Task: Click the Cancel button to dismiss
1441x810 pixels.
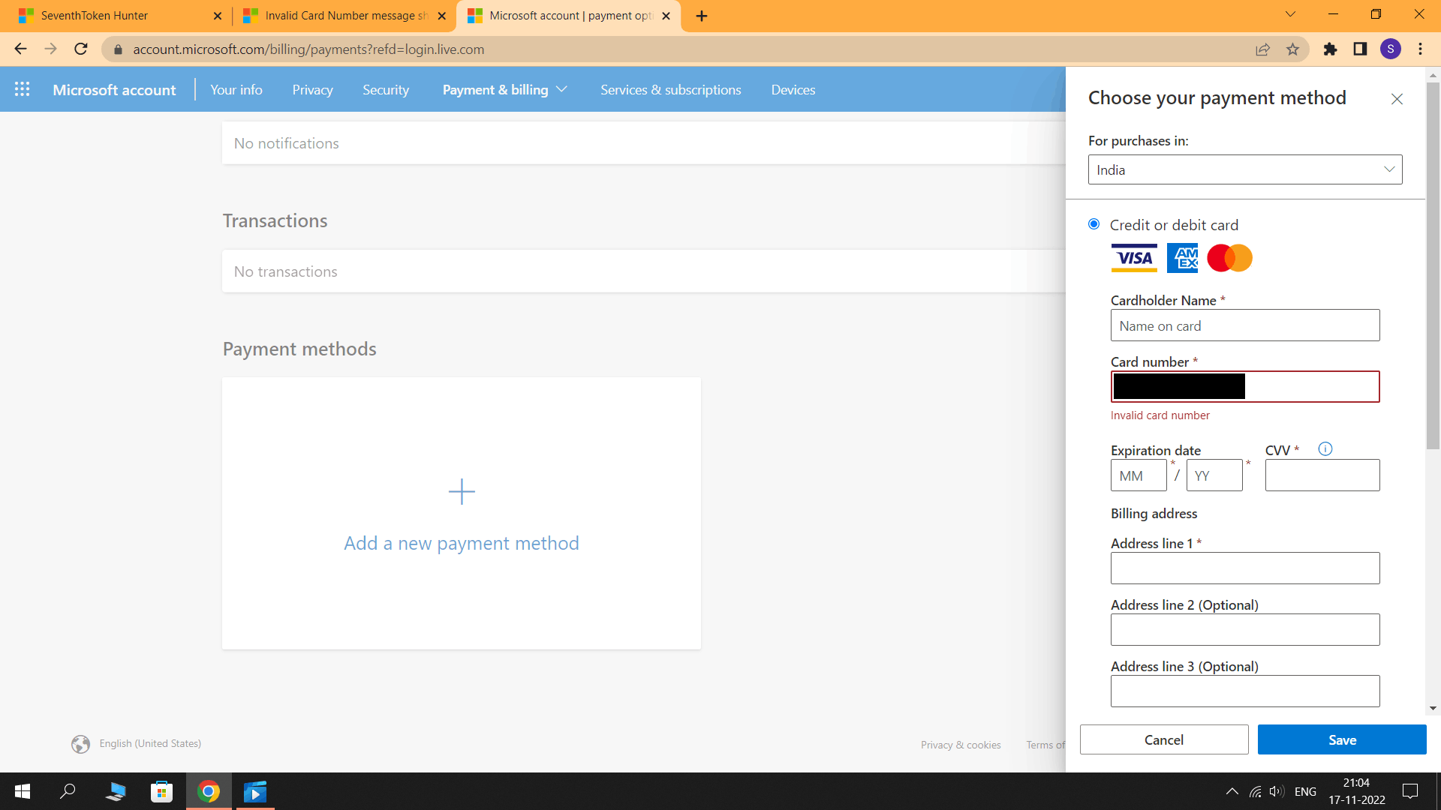Action: 1164,739
